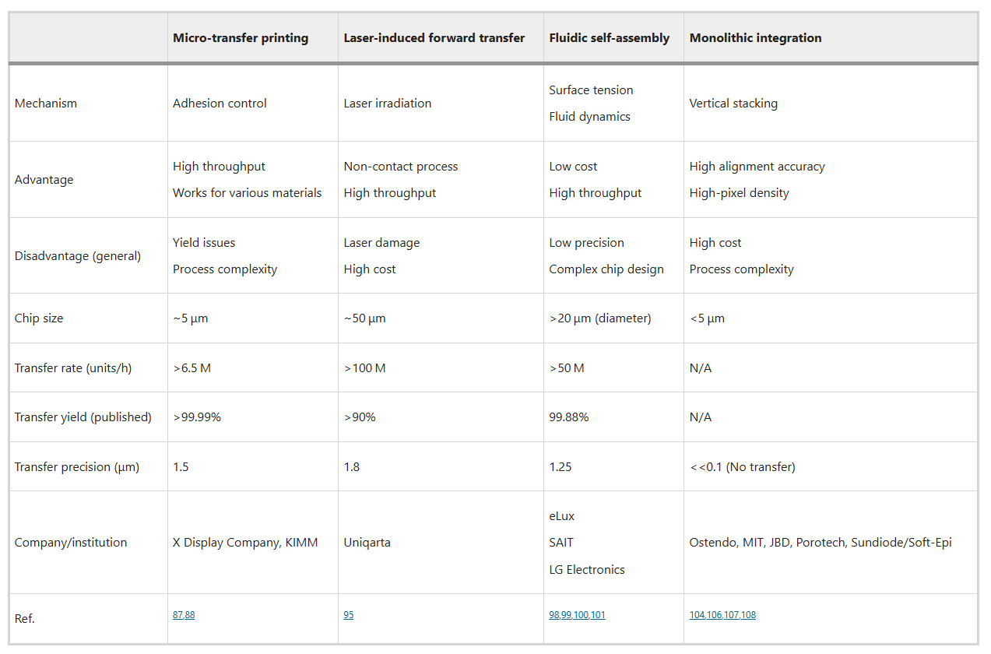
Task: Click the Chip size row label
Action: (x=39, y=318)
